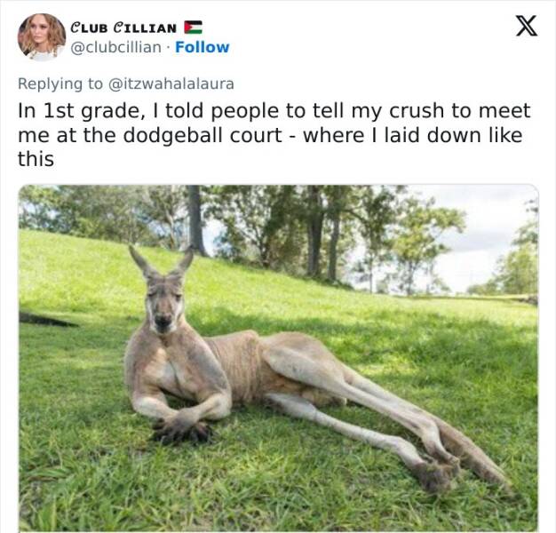Open the X logo link
This screenshot has height=533, width=556.
click(x=526, y=26)
